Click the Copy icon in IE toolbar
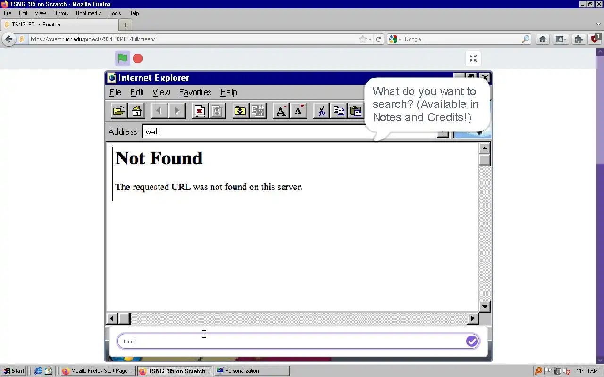The height and width of the screenshot is (377, 604). click(339, 111)
